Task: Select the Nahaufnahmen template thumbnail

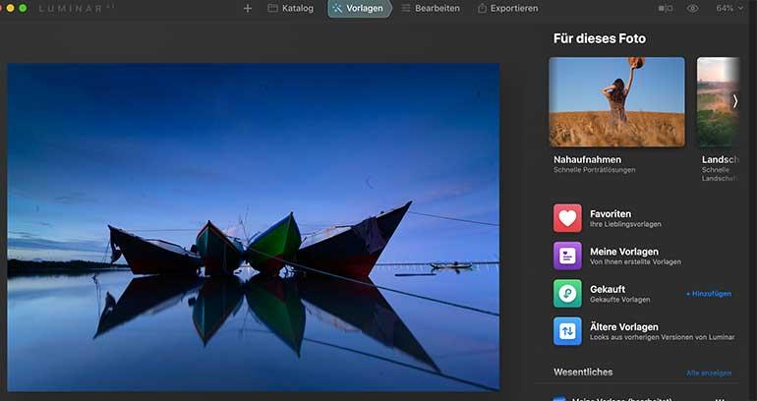Action: (x=616, y=102)
